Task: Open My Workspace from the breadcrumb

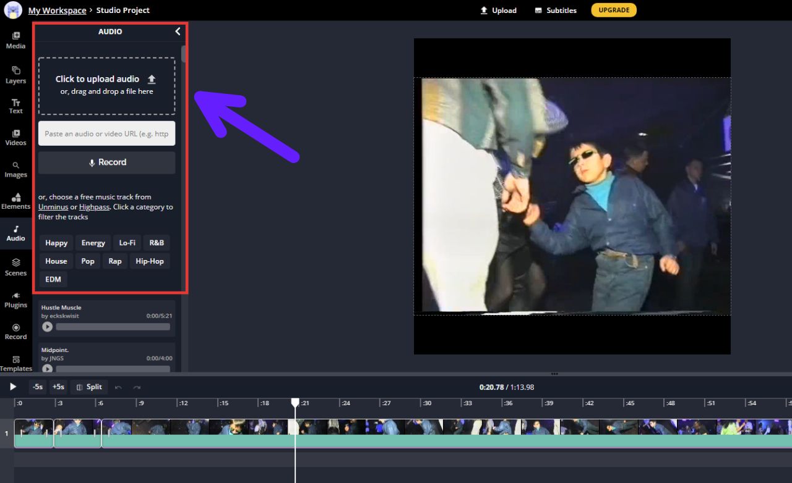Action: pos(57,10)
